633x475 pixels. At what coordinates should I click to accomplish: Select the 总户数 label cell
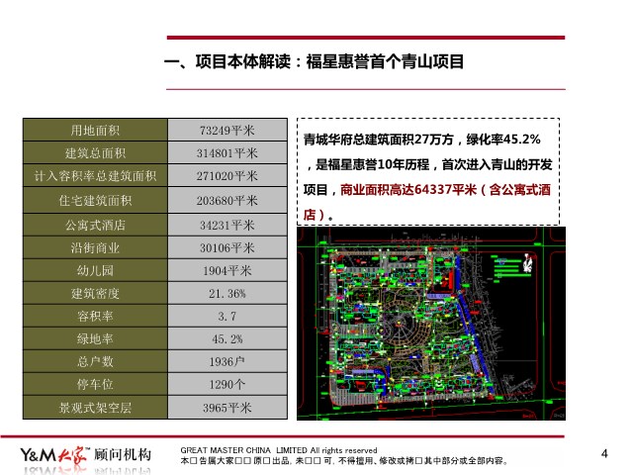pos(95,361)
